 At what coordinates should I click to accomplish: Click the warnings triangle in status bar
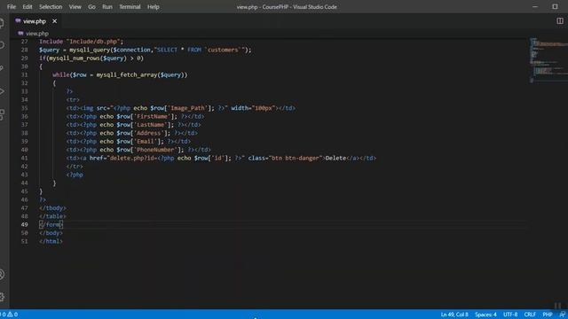click(10, 315)
